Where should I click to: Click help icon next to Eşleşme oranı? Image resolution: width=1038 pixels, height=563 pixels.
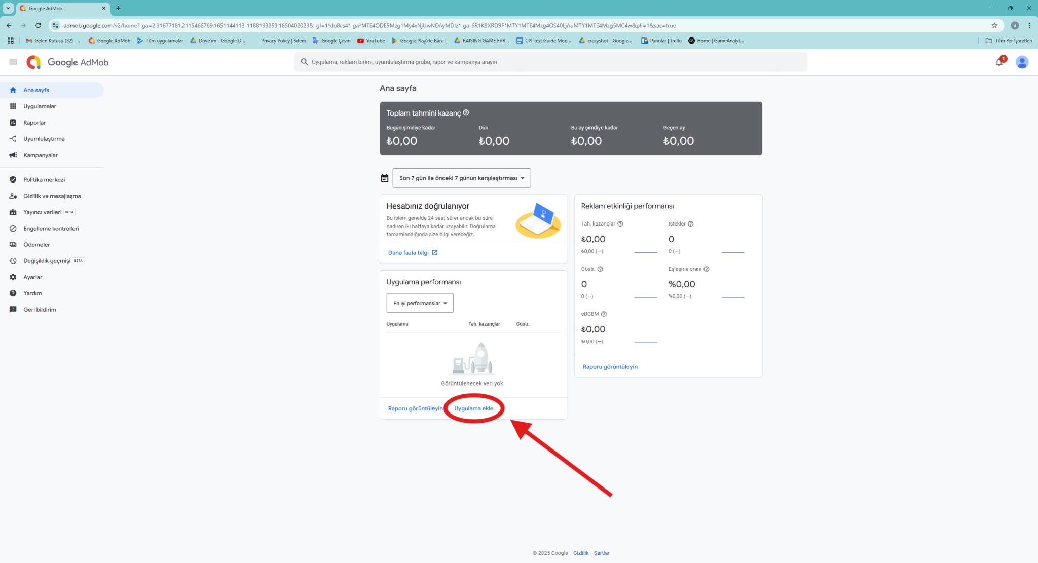[706, 269]
